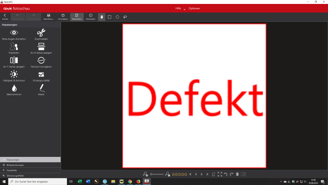The height and width of the screenshot is (185, 328).
Task: Choose the Horizont korrigieren tool
Action: (x=41, y=62)
